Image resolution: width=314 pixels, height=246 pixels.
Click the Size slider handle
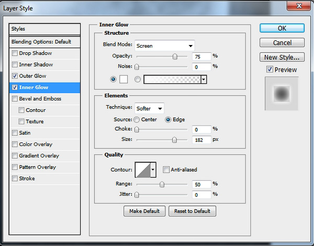point(174,140)
